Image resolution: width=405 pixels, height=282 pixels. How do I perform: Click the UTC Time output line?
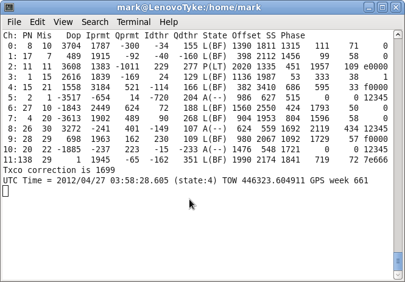click(185, 181)
